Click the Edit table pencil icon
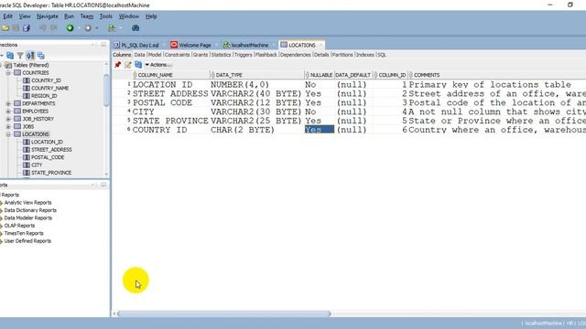586x329 pixels. (x=128, y=65)
